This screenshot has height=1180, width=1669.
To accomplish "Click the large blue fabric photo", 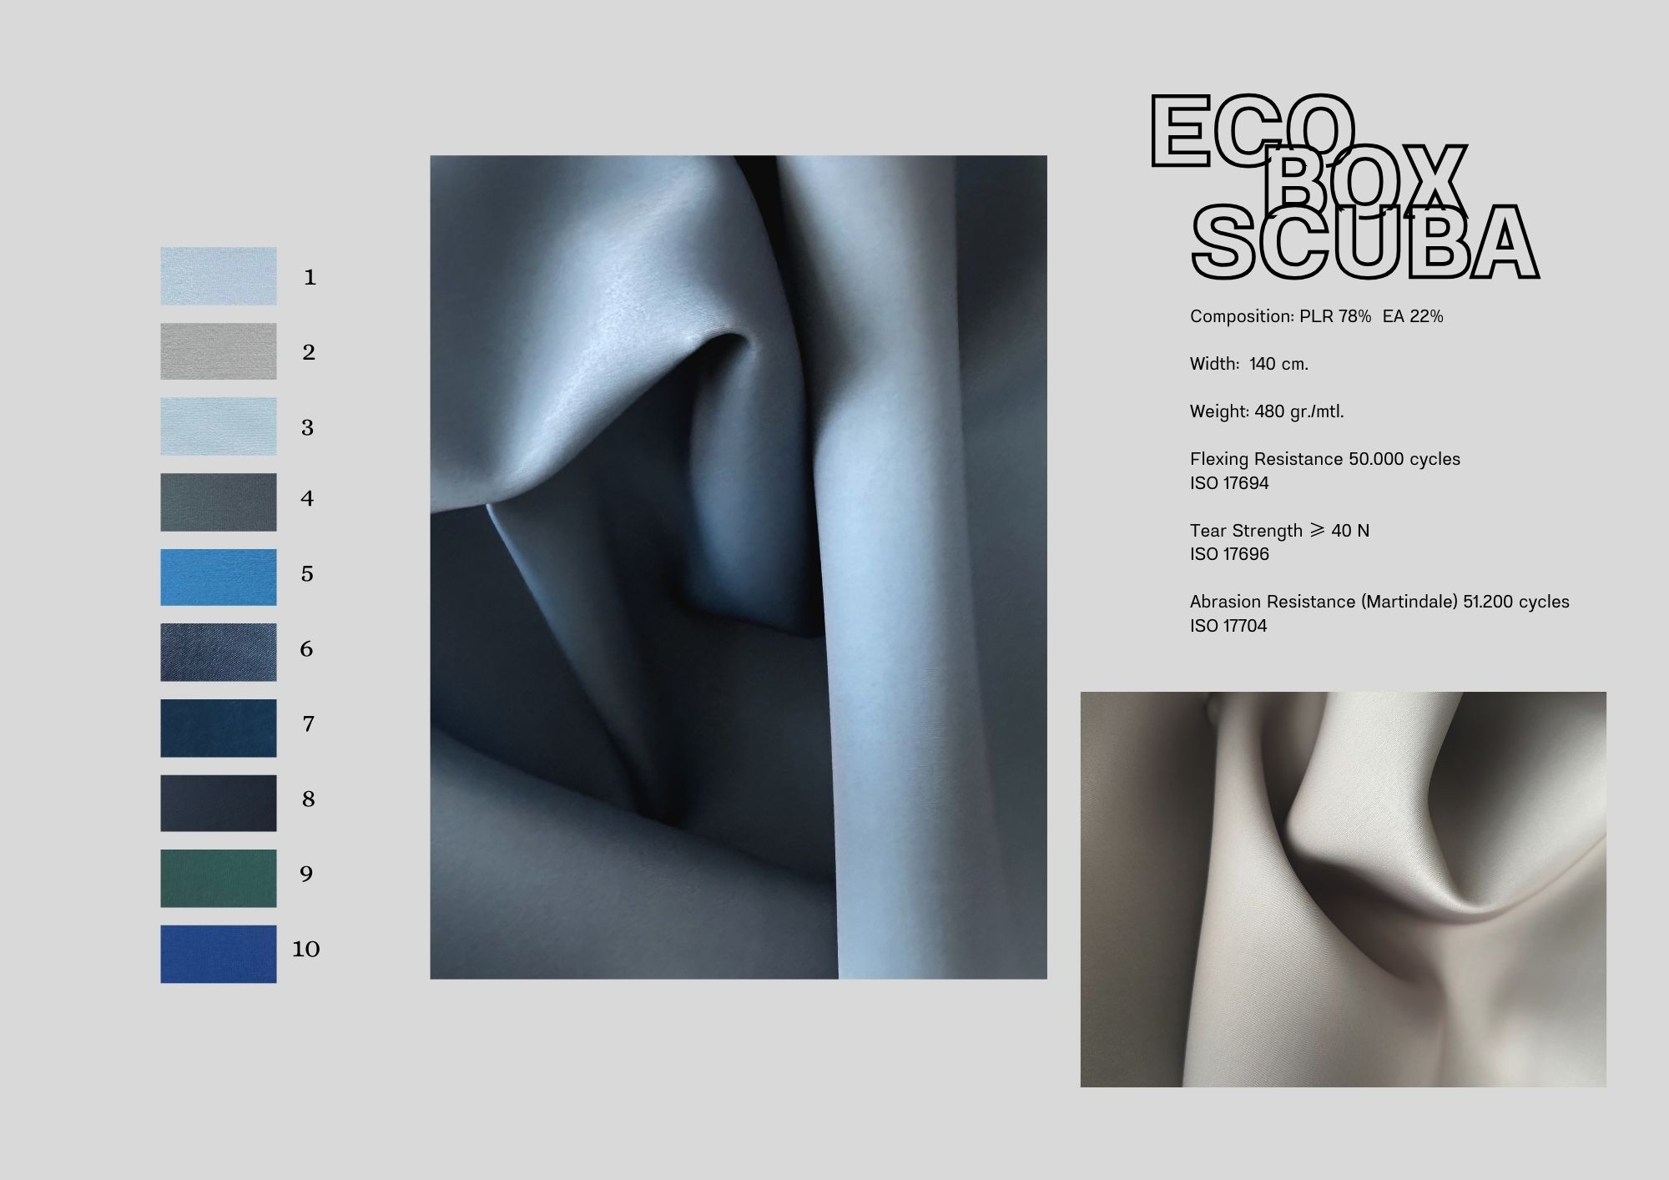I will (739, 567).
